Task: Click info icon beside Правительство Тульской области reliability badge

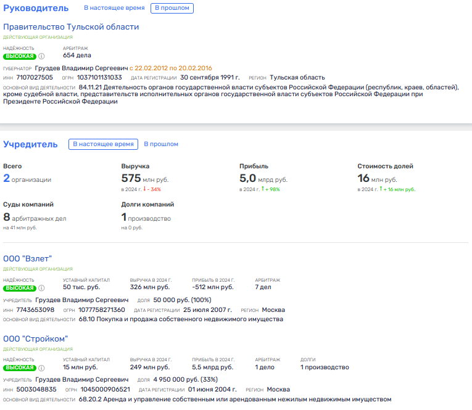Action: click(42, 56)
